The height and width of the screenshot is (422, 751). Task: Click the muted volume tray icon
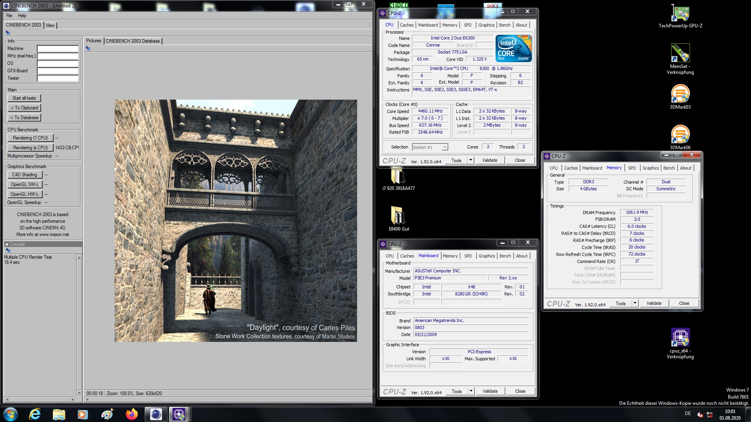pos(700,415)
